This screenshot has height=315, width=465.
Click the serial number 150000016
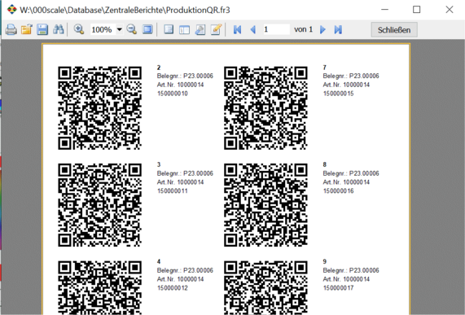(339, 191)
